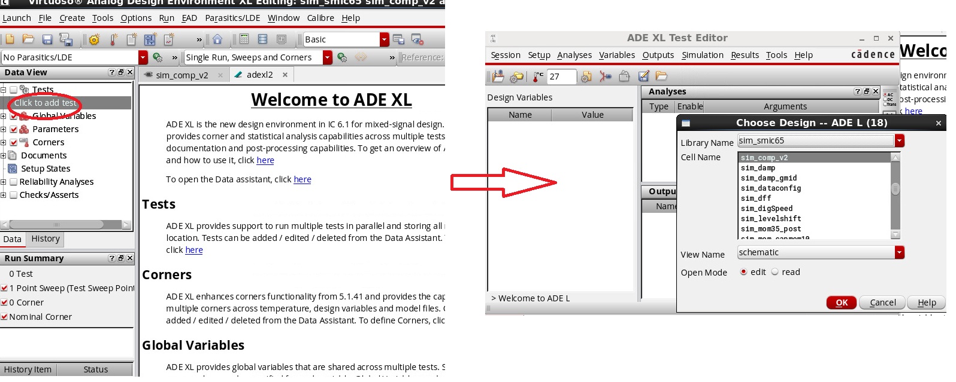Open the Single Run, Sweeps and Corners dropdown
The image size is (956, 382).
tap(328, 57)
